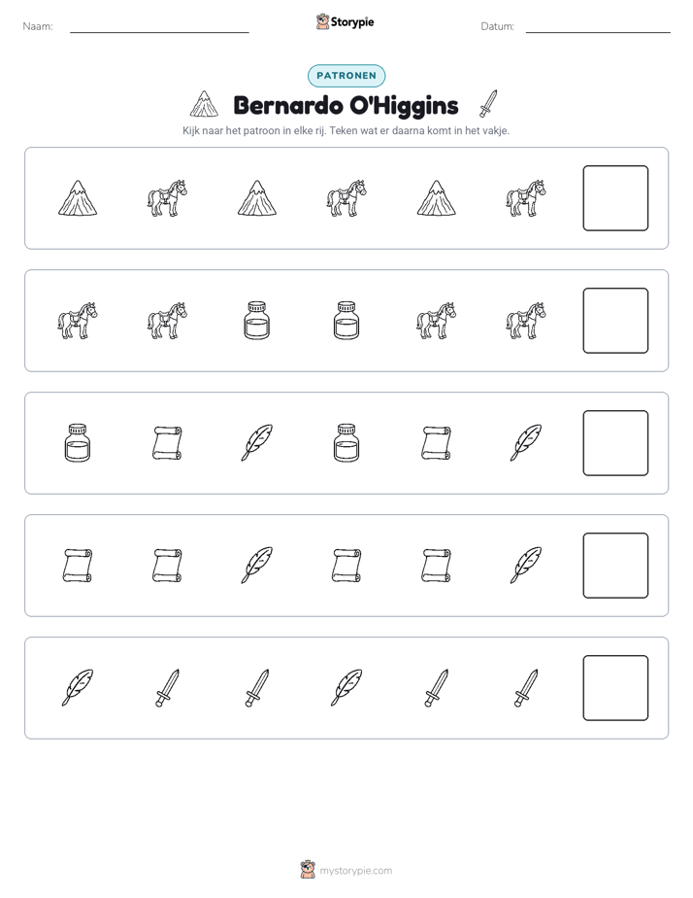Screen dimensions: 693x898
Task: Click the empty answer box in row two
Action: click(x=615, y=321)
